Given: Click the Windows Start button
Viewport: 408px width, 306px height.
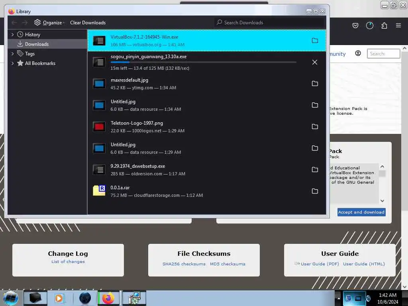Looking at the screenshot, I should (x=10, y=298).
